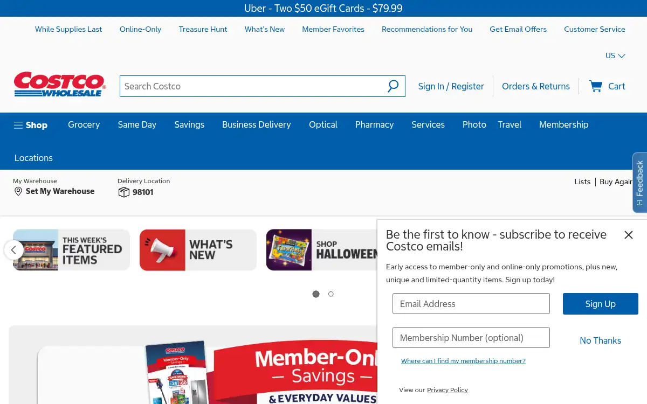Click the carousel previous arrow
The width and height of the screenshot is (647, 404).
pyautogui.click(x=13, y=250)
